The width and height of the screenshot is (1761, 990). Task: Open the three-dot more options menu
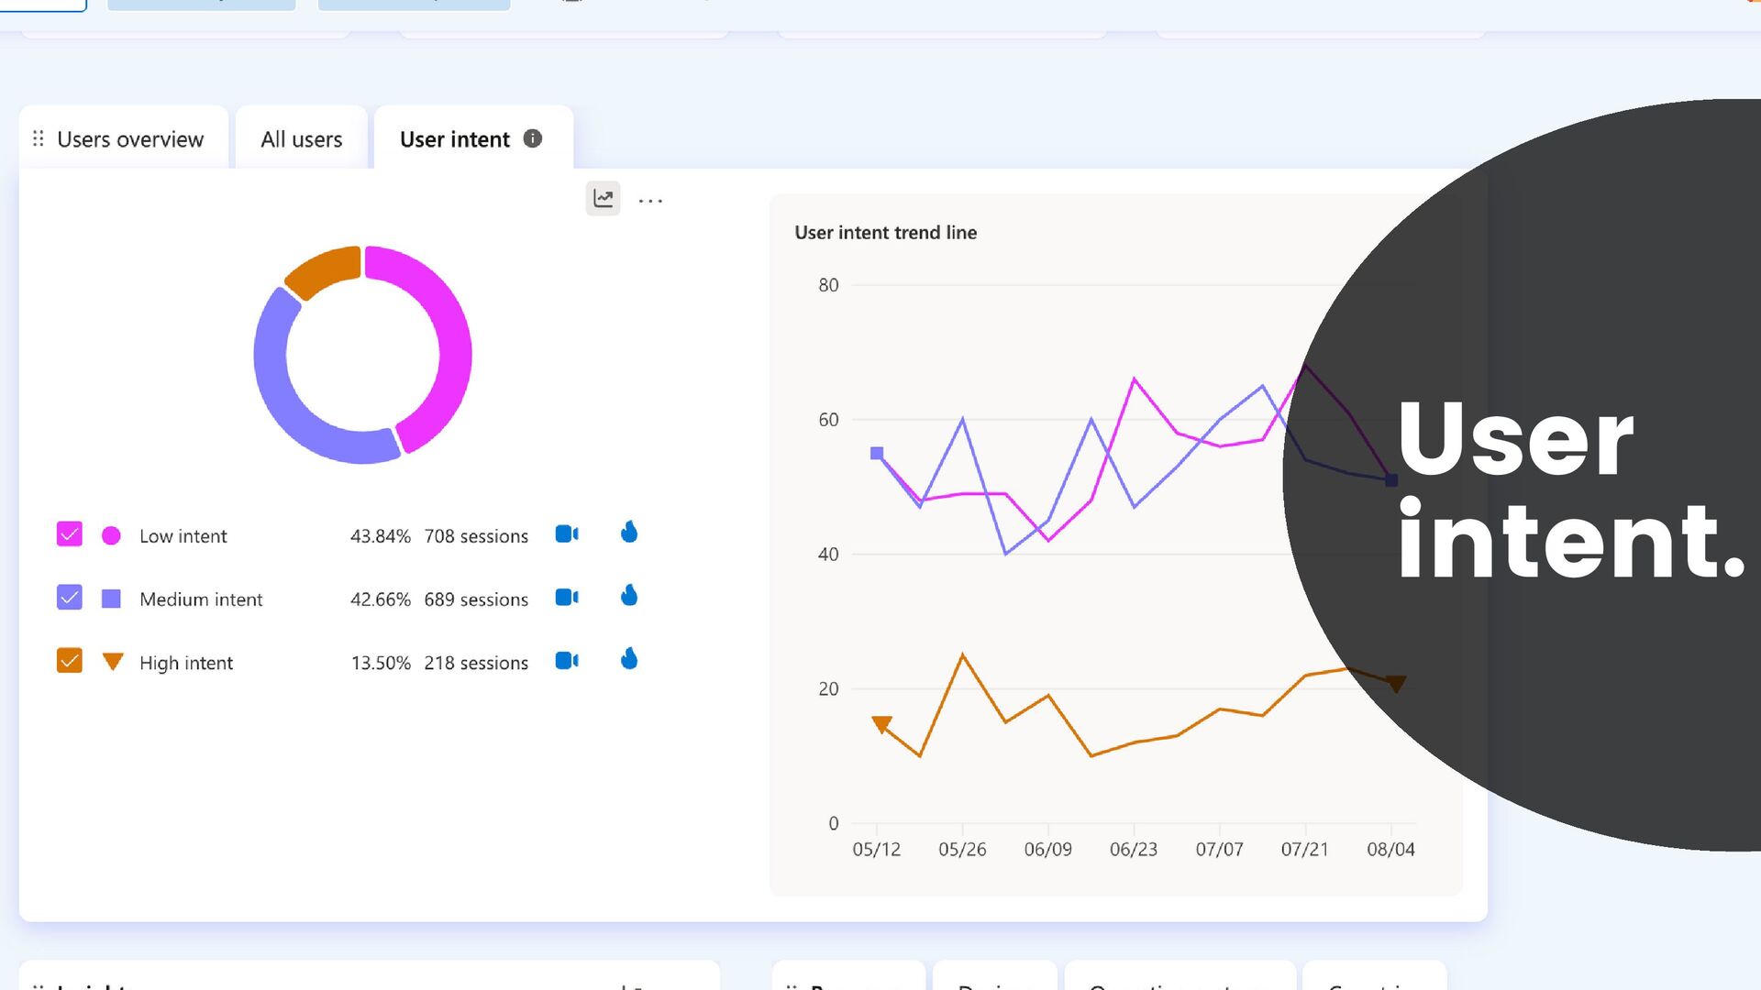650,201
